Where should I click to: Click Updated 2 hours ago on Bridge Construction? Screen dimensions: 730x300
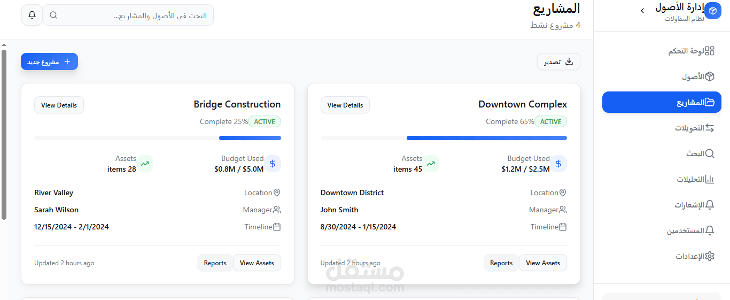pyautogui.click(x=64, y=263)
